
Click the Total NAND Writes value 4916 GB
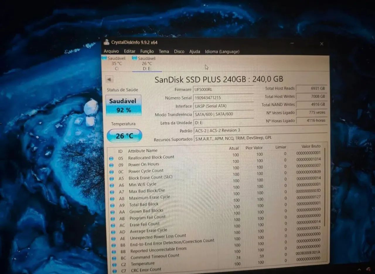311,104
